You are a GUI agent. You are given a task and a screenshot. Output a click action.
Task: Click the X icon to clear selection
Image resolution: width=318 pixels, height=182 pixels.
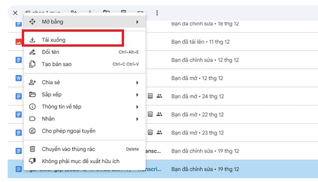coord(15,13)
